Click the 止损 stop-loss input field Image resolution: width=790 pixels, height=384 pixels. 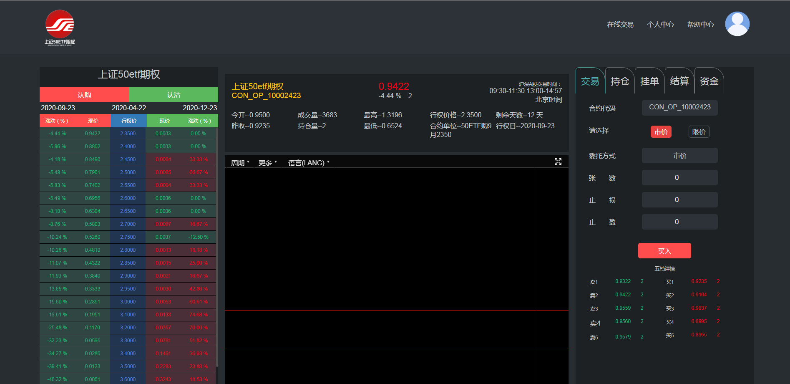tap(679, 200)
